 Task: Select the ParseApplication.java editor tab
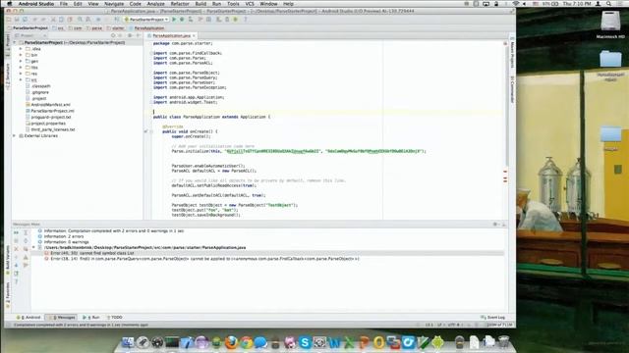[171, 35]
